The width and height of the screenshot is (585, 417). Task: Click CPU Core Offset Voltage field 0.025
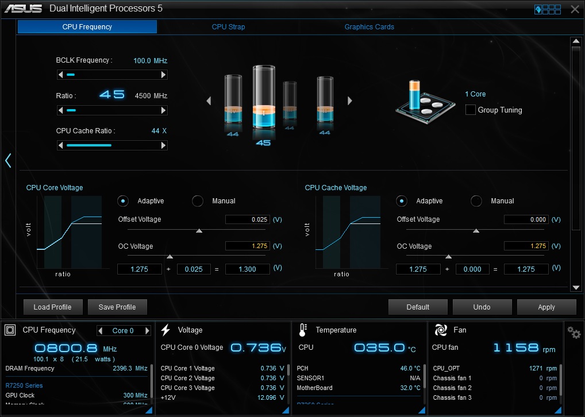(247, 219)
